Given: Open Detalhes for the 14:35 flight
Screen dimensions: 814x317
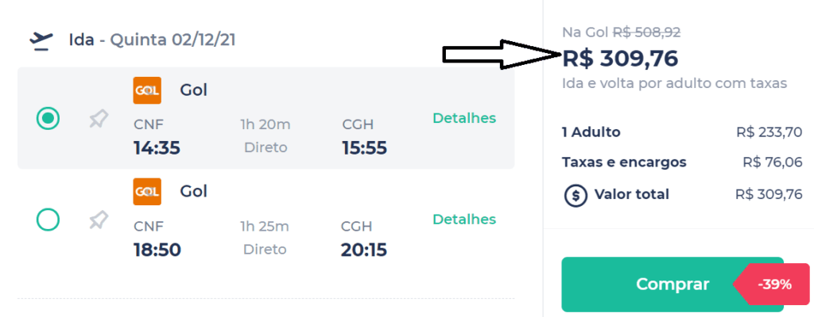Looking at the screenshot, I should (x=464, y=118).
